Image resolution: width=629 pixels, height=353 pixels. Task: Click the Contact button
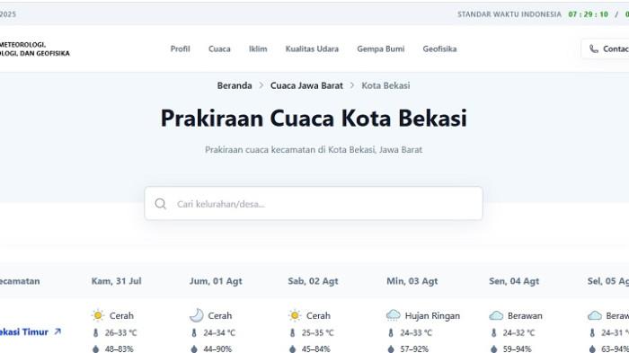coord(606,49)
